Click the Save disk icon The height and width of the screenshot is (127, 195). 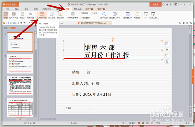point(7,23)
